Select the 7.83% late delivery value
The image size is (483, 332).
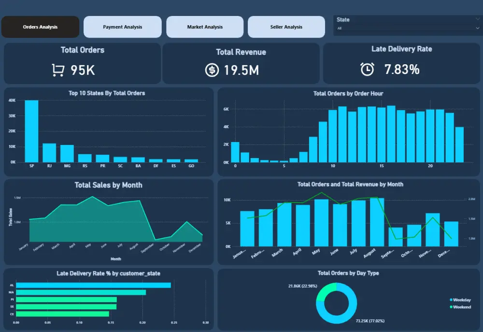click(x=402, y=70)
